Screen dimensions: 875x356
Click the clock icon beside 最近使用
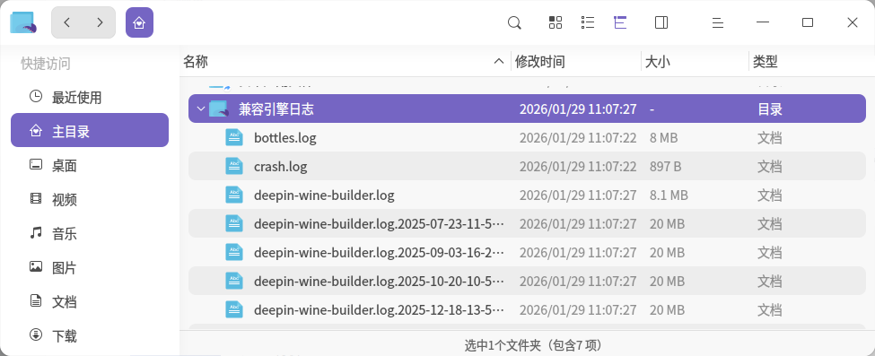(36, 97)
